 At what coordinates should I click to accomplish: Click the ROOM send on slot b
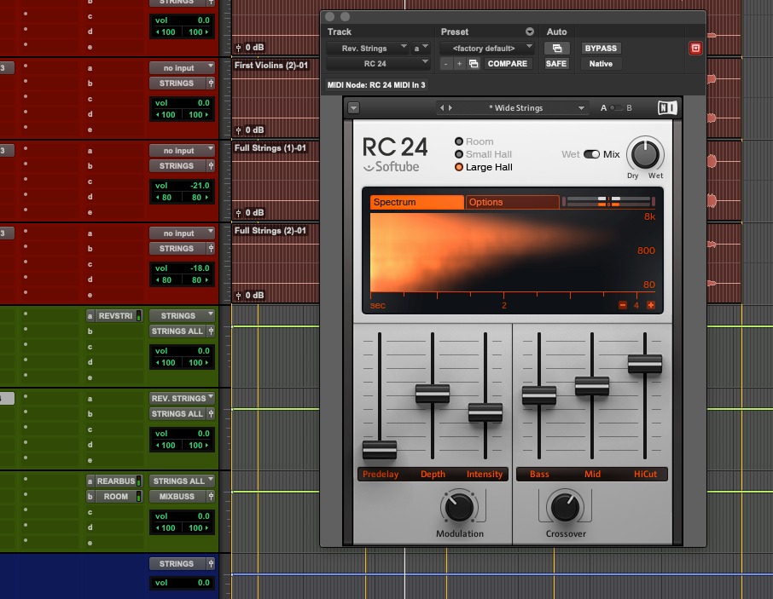pos(114,497)
